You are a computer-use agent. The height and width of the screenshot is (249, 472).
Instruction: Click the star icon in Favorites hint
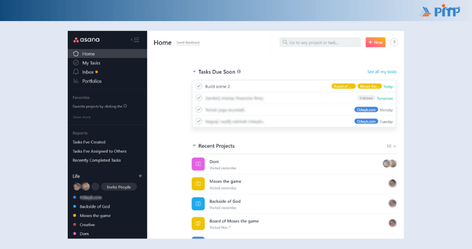[x=125, y=106]
